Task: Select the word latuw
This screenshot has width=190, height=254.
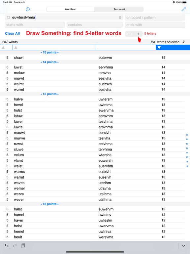Action: point(18,116)
